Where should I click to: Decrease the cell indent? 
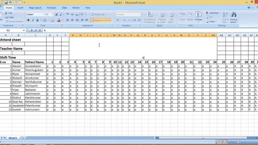(x=82, y=20)
